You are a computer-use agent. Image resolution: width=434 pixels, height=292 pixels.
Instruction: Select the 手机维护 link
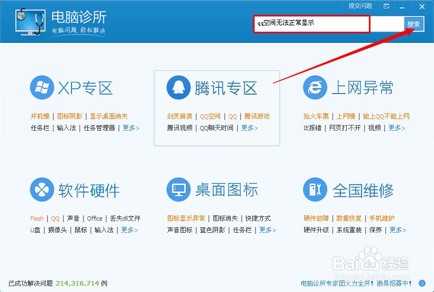point(382,218)
